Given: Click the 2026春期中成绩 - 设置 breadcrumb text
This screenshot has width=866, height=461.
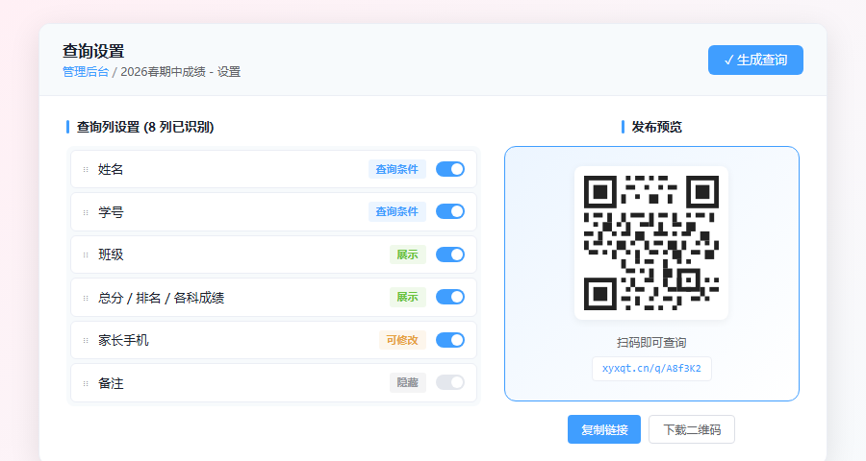Looking at the screenshot, I should (181, 72).
